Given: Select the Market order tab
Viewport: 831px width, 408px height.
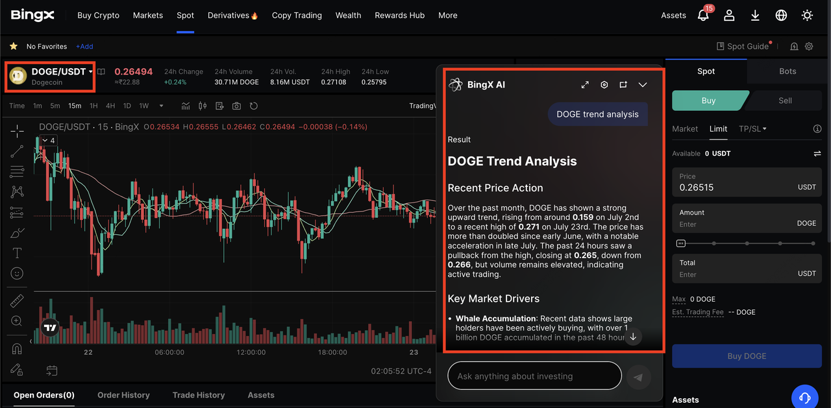Looking at the screenshot, I should (685, 129).
